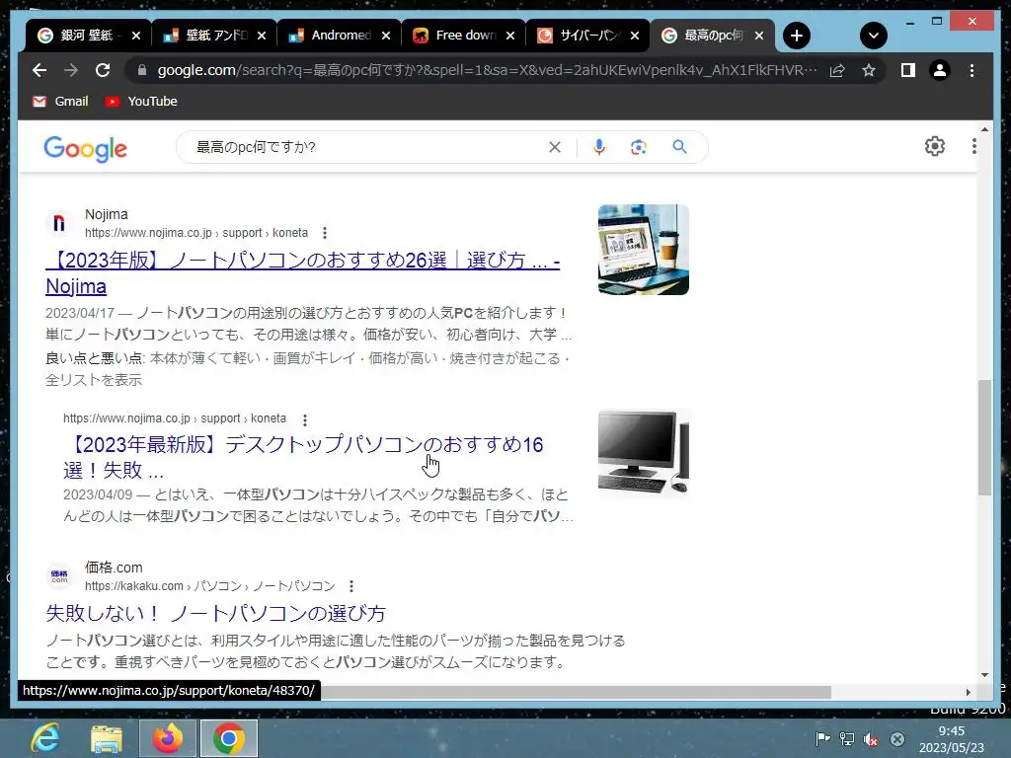Click the 価格.com site favicon

tap(59, 576)
